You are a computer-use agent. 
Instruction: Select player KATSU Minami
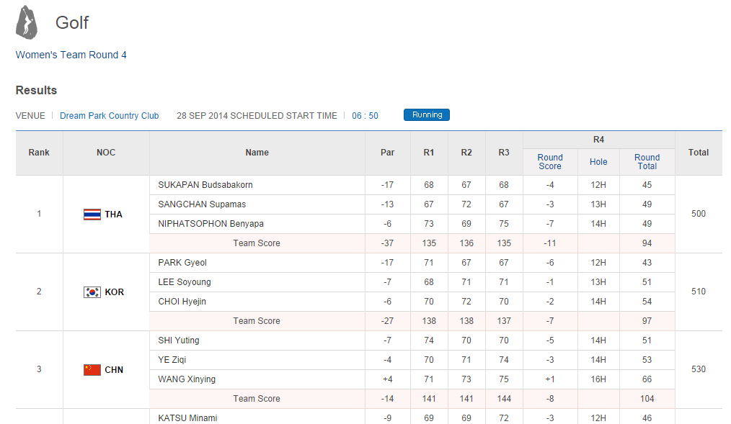coord(187,418)
